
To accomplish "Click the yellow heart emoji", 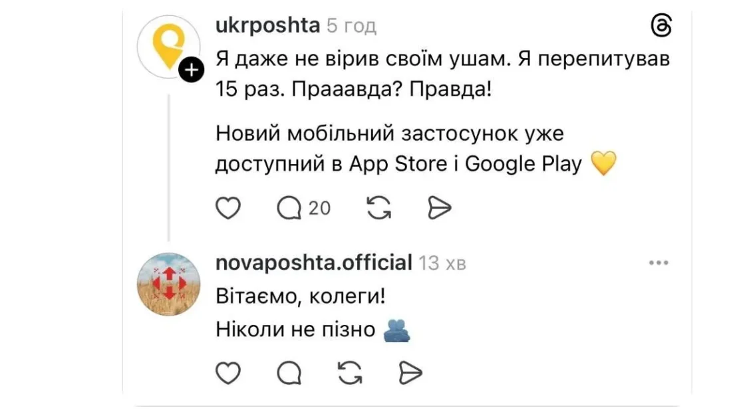I will (x=603, y=163).
